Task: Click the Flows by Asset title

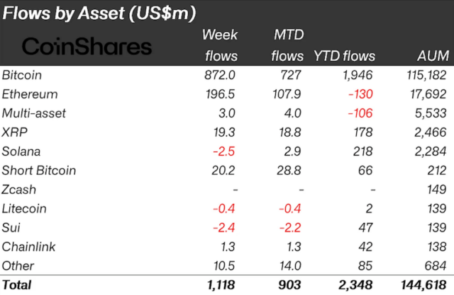Action: [x=99, y=13]
